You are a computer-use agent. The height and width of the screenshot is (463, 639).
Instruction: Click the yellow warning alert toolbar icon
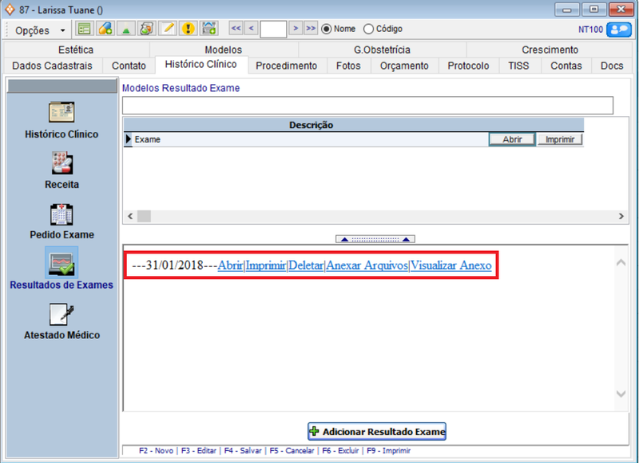click(x=189, y=30)
